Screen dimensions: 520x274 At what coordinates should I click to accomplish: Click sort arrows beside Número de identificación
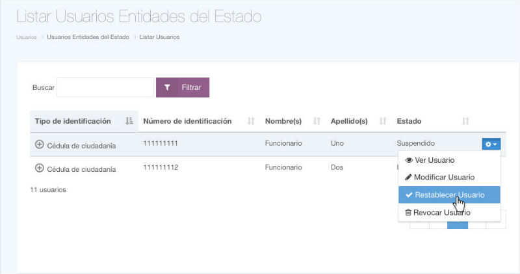[251, 121]
